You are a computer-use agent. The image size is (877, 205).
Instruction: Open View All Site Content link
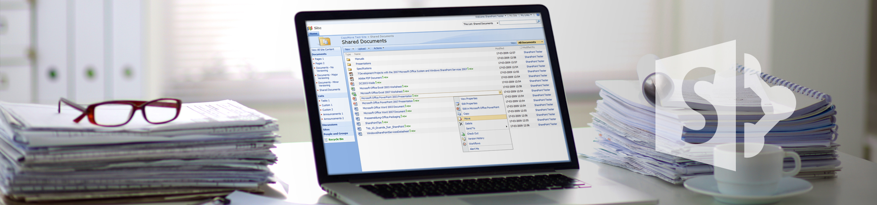point(323,50)
